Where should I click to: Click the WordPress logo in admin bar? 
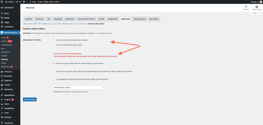pyautogui.click(x=2, y=2)
